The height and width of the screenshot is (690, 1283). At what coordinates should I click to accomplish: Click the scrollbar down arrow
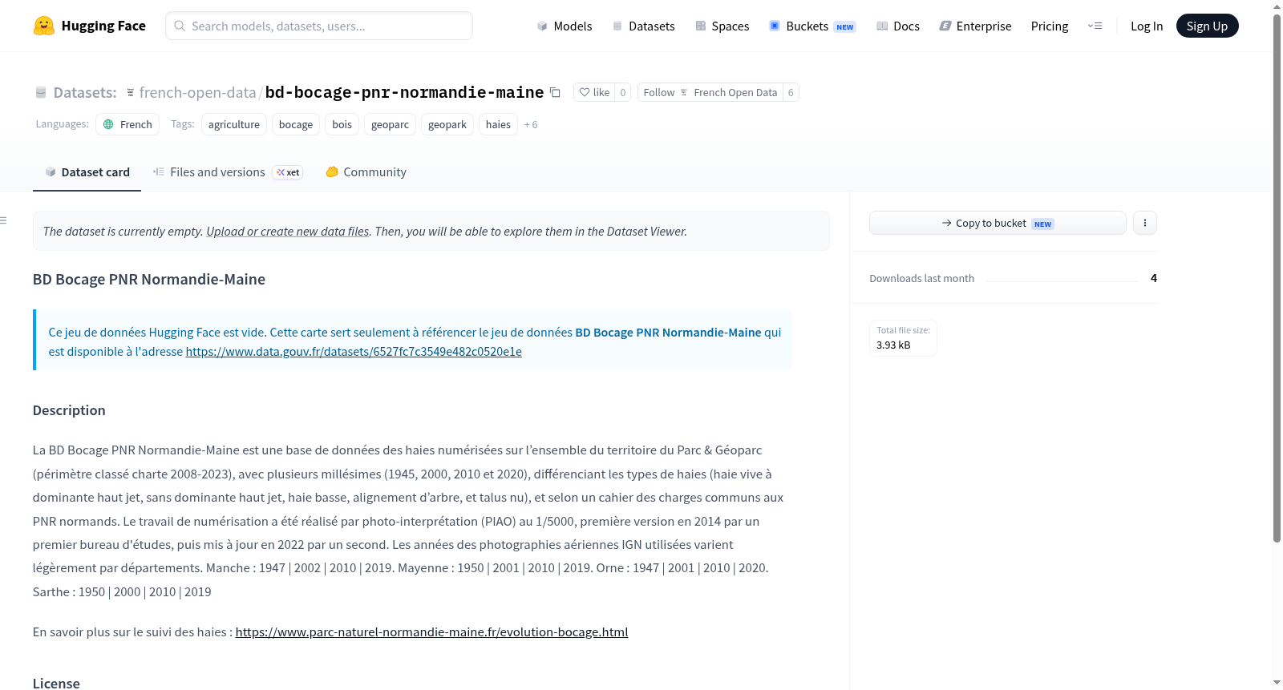pos(1277,683)
